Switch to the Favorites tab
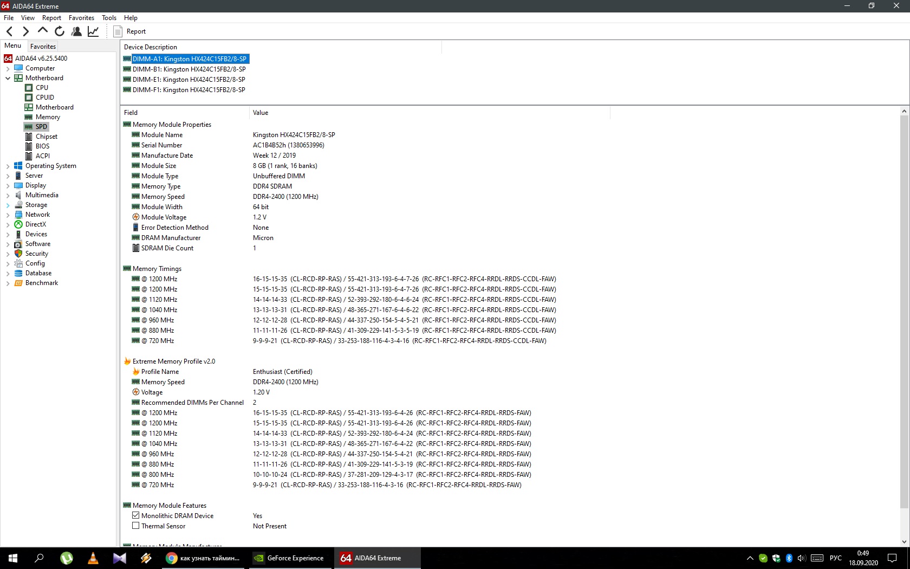The image size is (910, 569). click(x=43, y=47)
